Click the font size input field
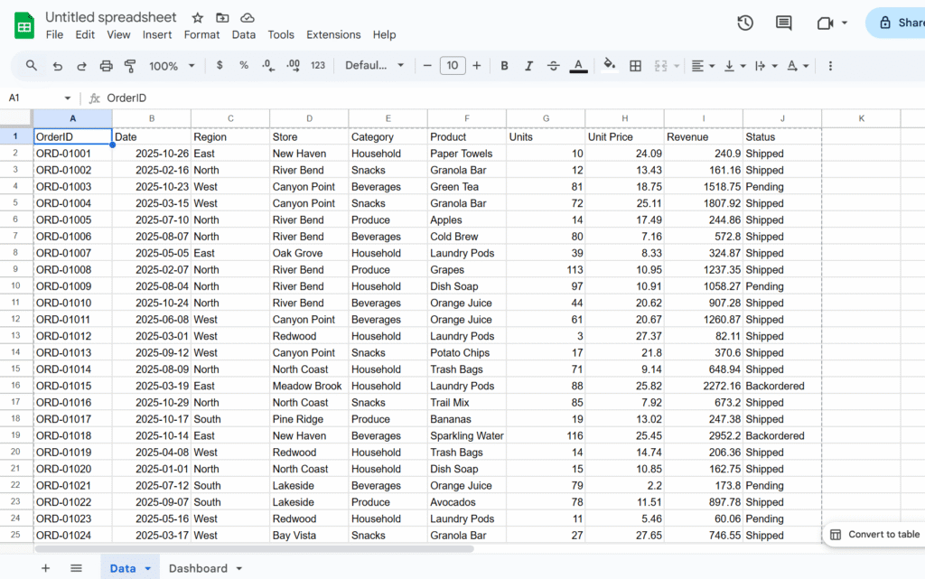The width and height of the screenshot is (925, 579). (x=452, y=66)
